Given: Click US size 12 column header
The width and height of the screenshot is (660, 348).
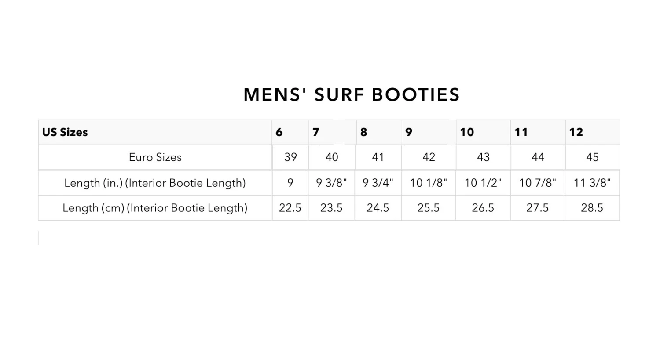Looking at the screenshot, I should click(x=576, y=132).
